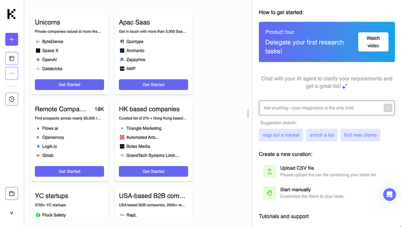401x227 pixels.
Task: Open the three-dots more menu
Action: 12,73
